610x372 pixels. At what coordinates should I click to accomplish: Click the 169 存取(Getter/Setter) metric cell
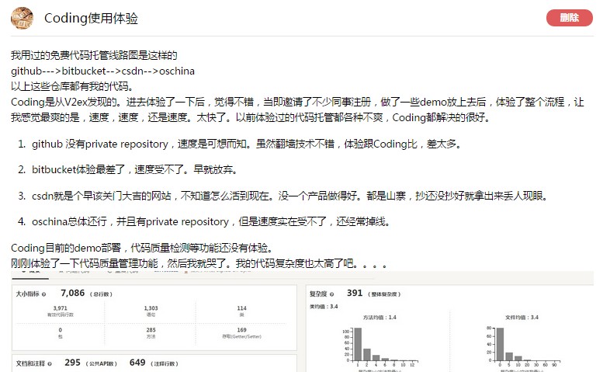pyautogui.click(x=241, y=332)
